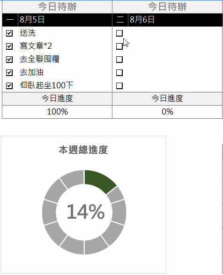Click the 今日進度 header above 100%
This screenshot has width=223, height=275.
[57, 99]
